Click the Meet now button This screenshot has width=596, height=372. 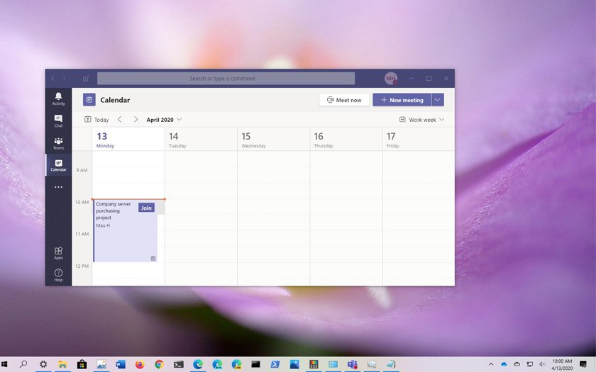[x=344, y=100]
